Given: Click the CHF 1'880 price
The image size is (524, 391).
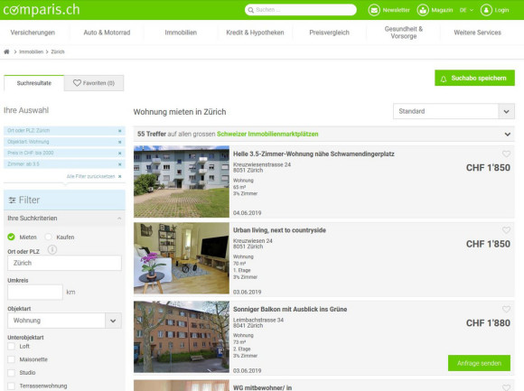Looking at the screenshot, I should 488,323.
